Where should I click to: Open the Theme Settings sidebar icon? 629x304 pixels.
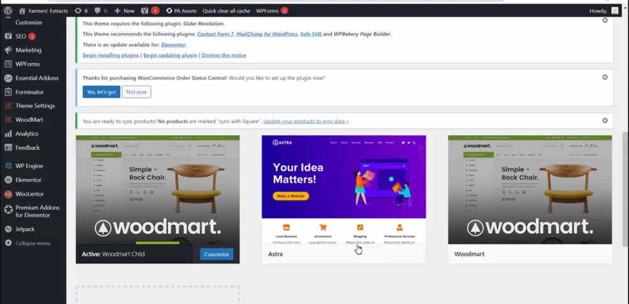pyautogui.click(x=8, y=106)
